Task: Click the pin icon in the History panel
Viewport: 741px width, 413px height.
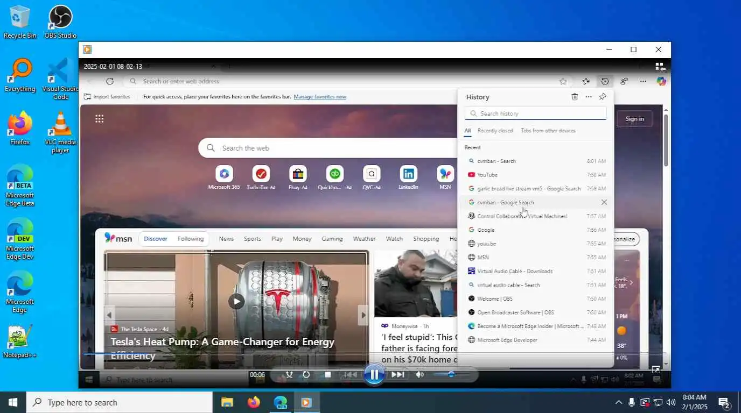Action: 603,97
